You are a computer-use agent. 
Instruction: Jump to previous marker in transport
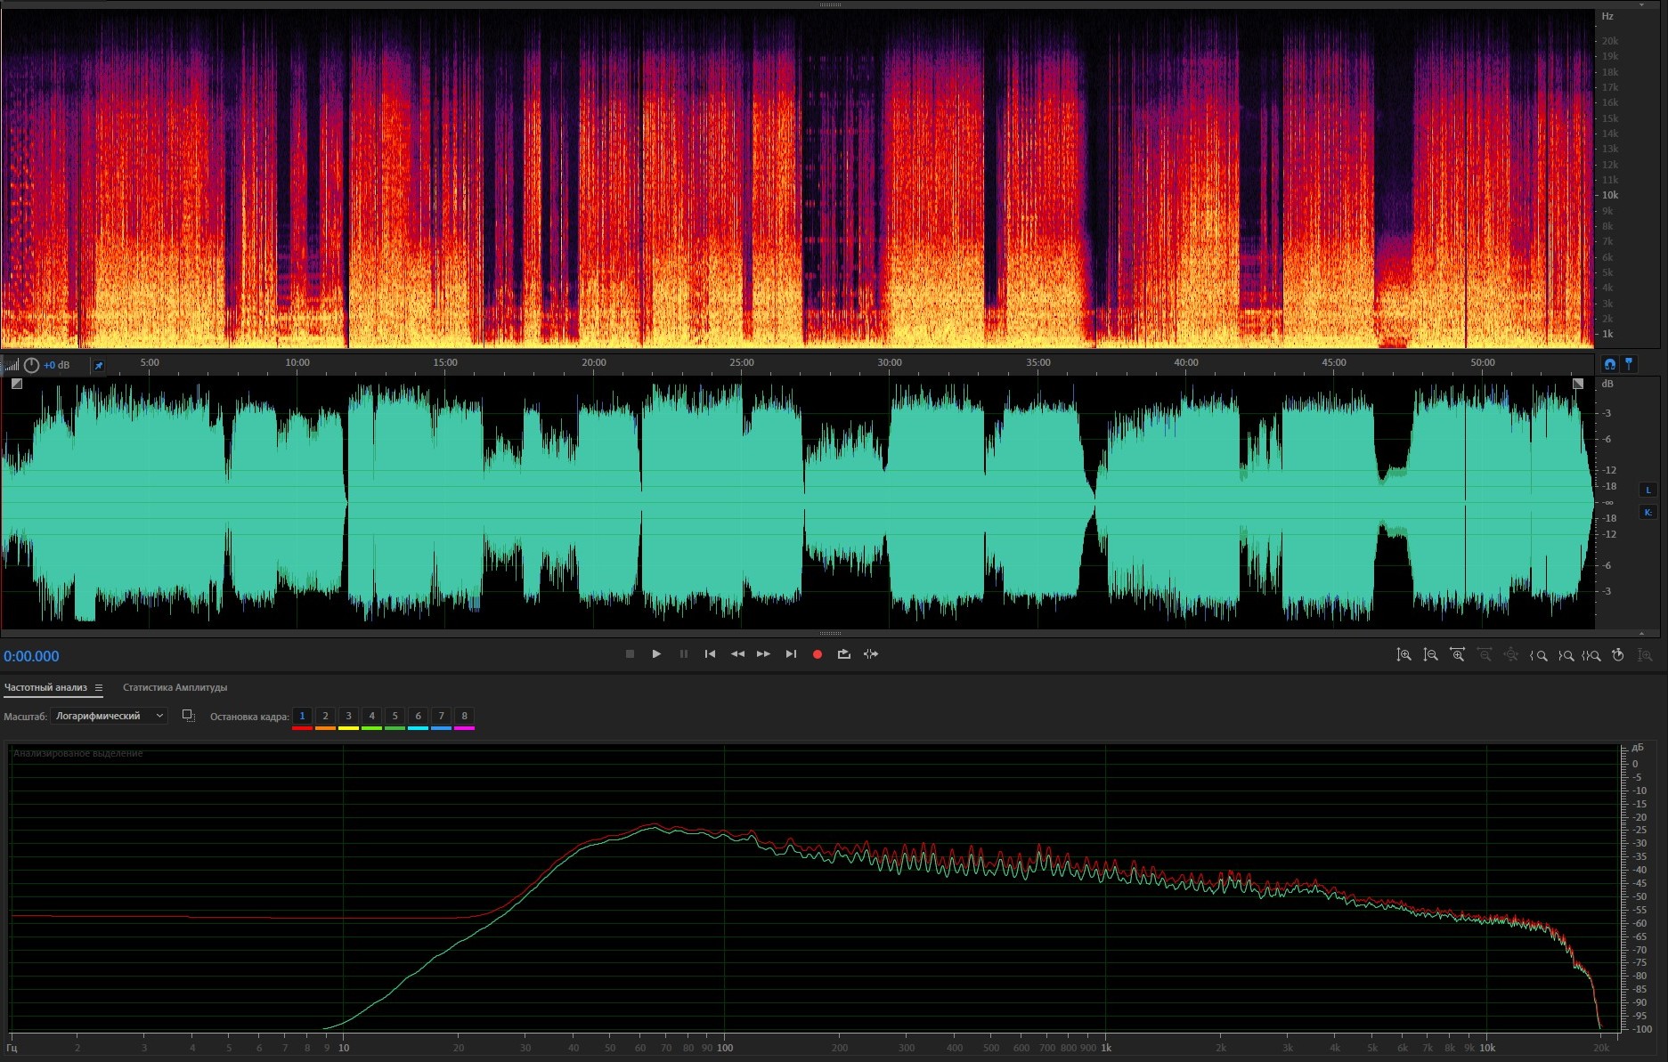[710, 654]
